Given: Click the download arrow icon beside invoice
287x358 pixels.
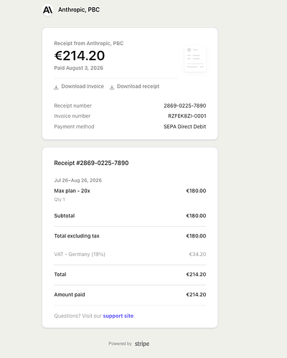Looking at the screenshot, I should (56, 87).
